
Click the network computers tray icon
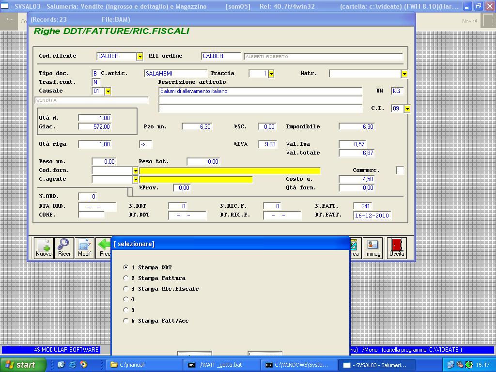(x=450, y=365)
